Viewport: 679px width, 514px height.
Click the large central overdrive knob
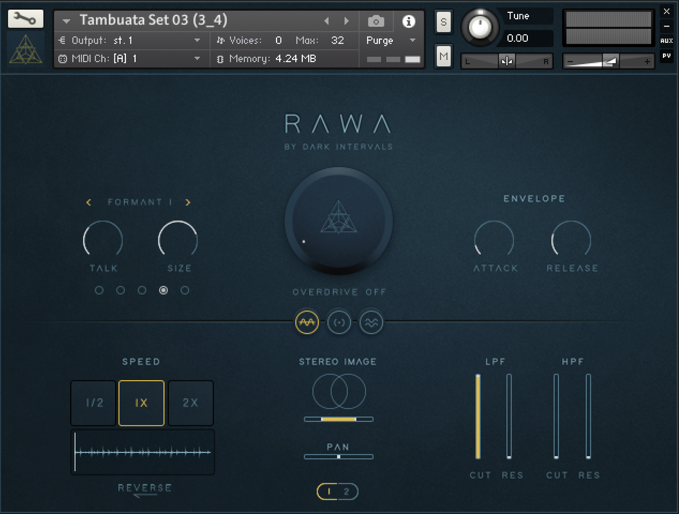pos(339,220)
